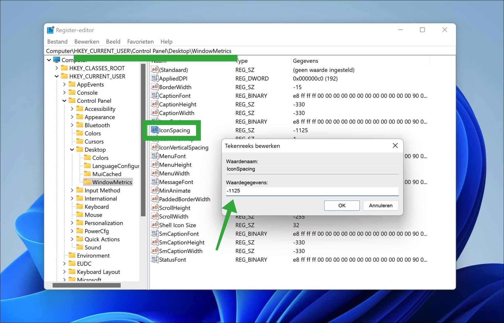This screenshot has width=504, height=323.
Task: Click the binary icon beside StatusFont
Action: [x=154, y=260]
